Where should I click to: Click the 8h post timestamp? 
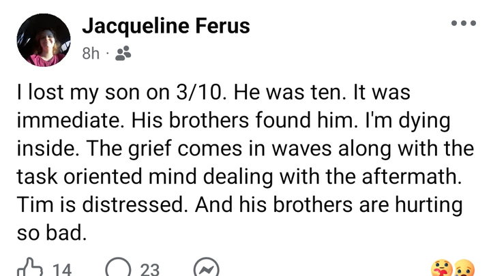pyautogui.click(x=91, y=54)
